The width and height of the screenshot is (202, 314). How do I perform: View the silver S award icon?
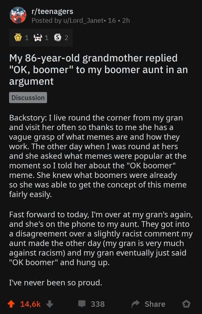tap(58, 38)
